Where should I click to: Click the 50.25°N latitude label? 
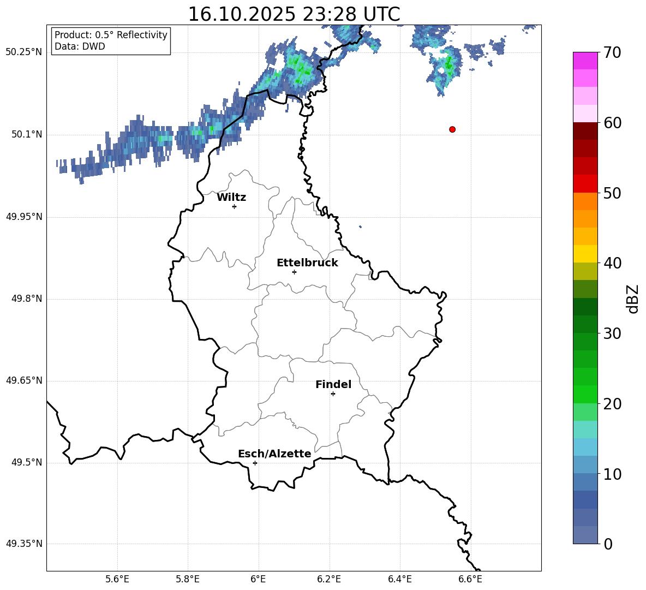tap(24, 52)
